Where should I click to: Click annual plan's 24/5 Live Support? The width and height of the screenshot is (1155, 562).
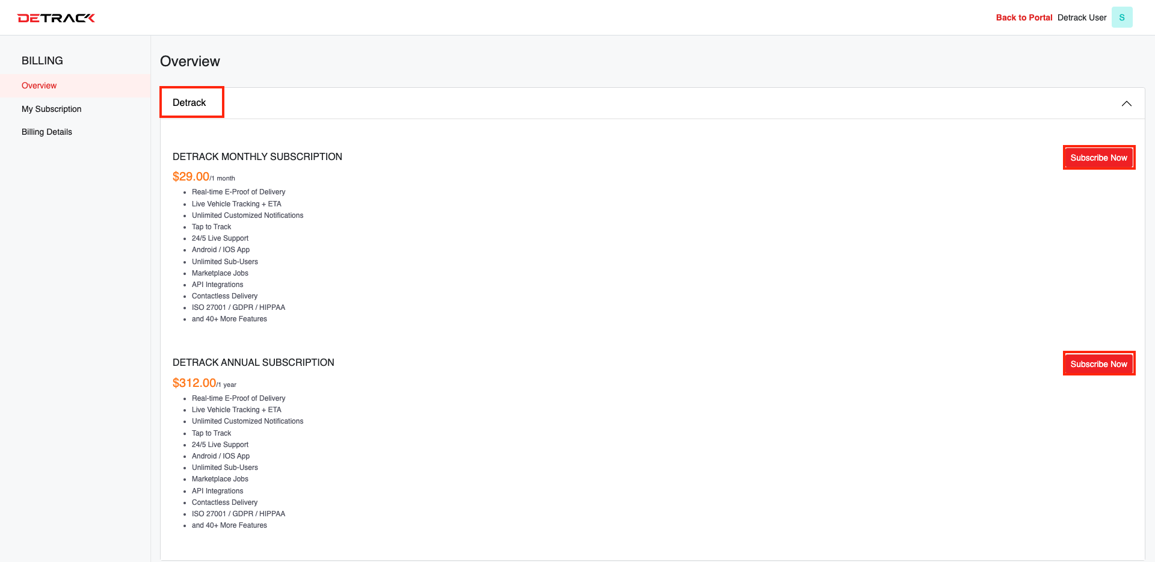coord(220,445)
